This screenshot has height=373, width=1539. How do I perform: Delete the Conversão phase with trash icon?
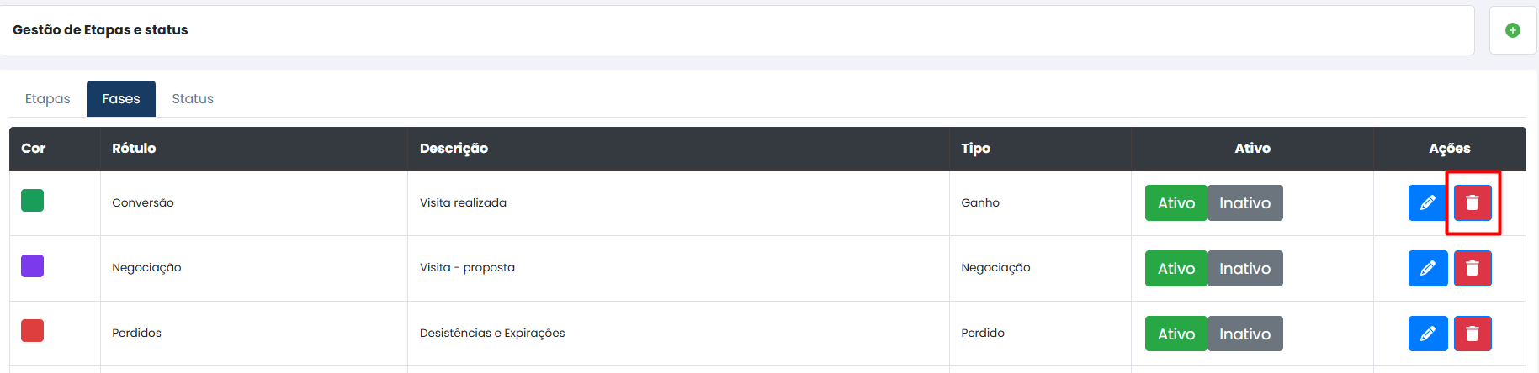point(1473,202)
